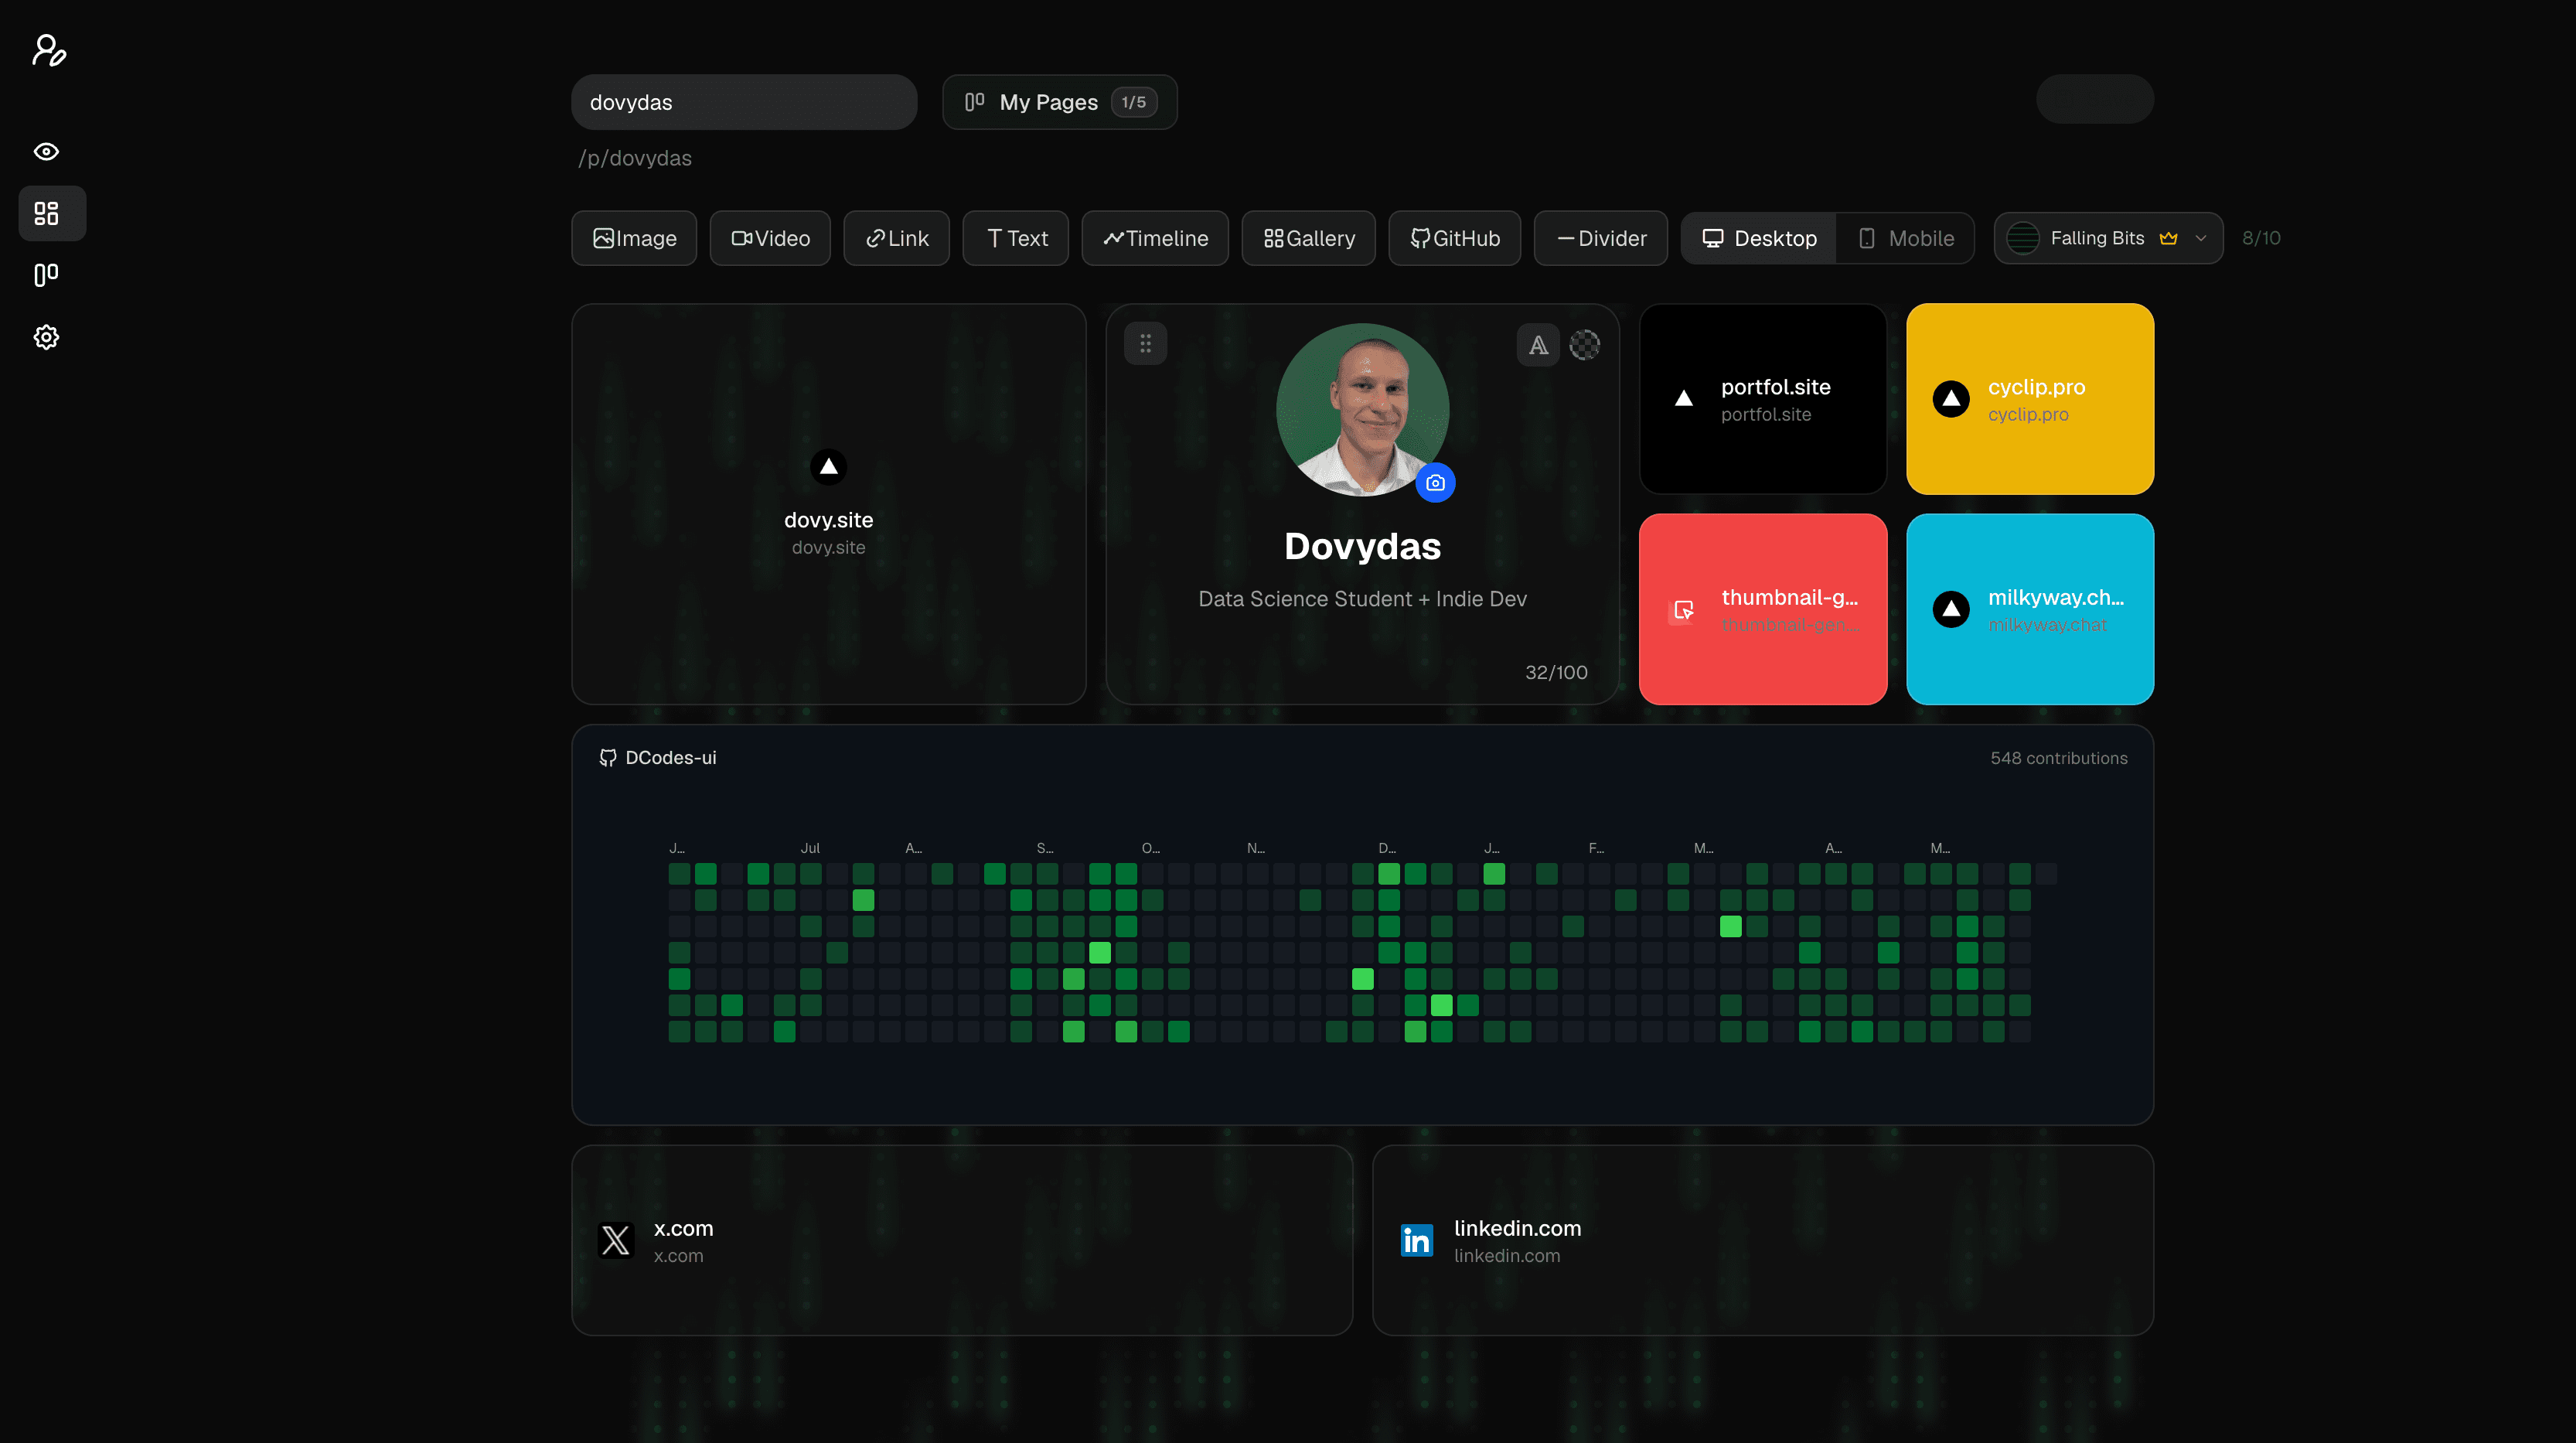This screenshot has height=1443, width=2576.
Task: Click the drag handle on profile card
Action: click(x=1145, y=344)
